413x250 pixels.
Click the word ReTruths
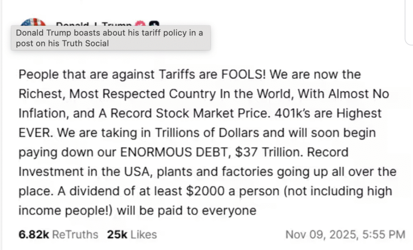click(x=75, y=234)
